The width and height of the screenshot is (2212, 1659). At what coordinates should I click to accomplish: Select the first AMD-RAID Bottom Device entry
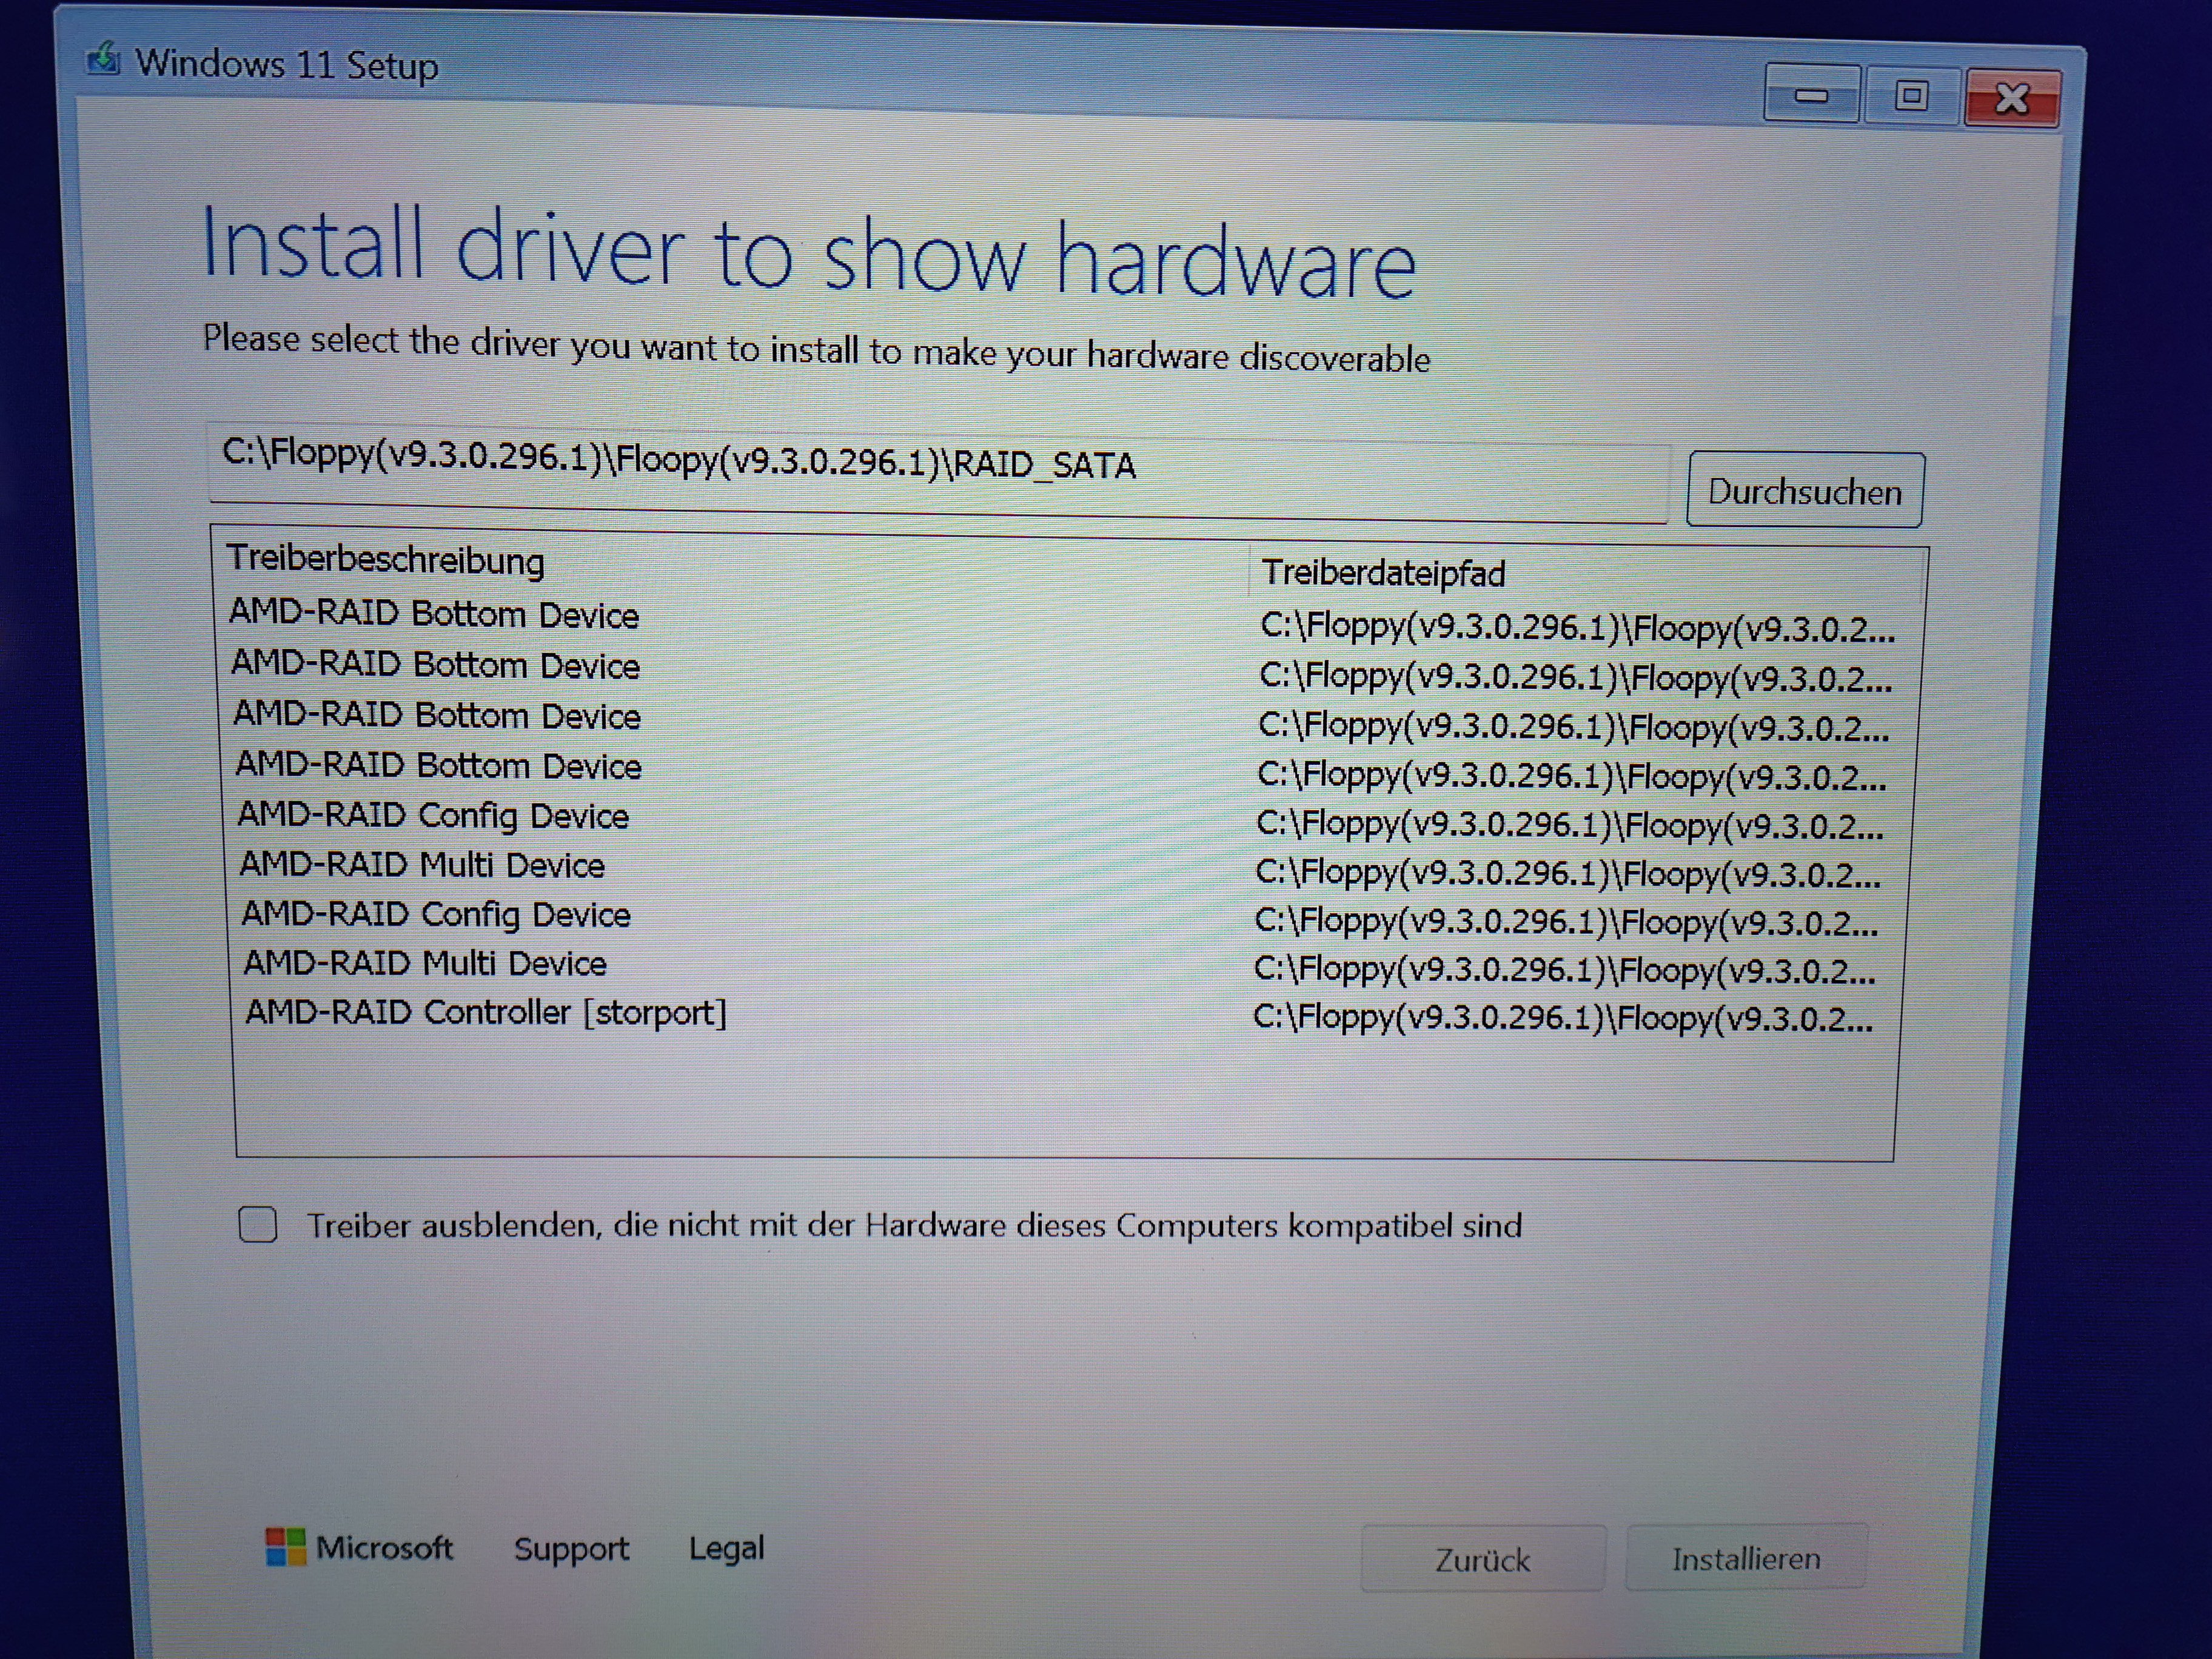pos(434,614)
